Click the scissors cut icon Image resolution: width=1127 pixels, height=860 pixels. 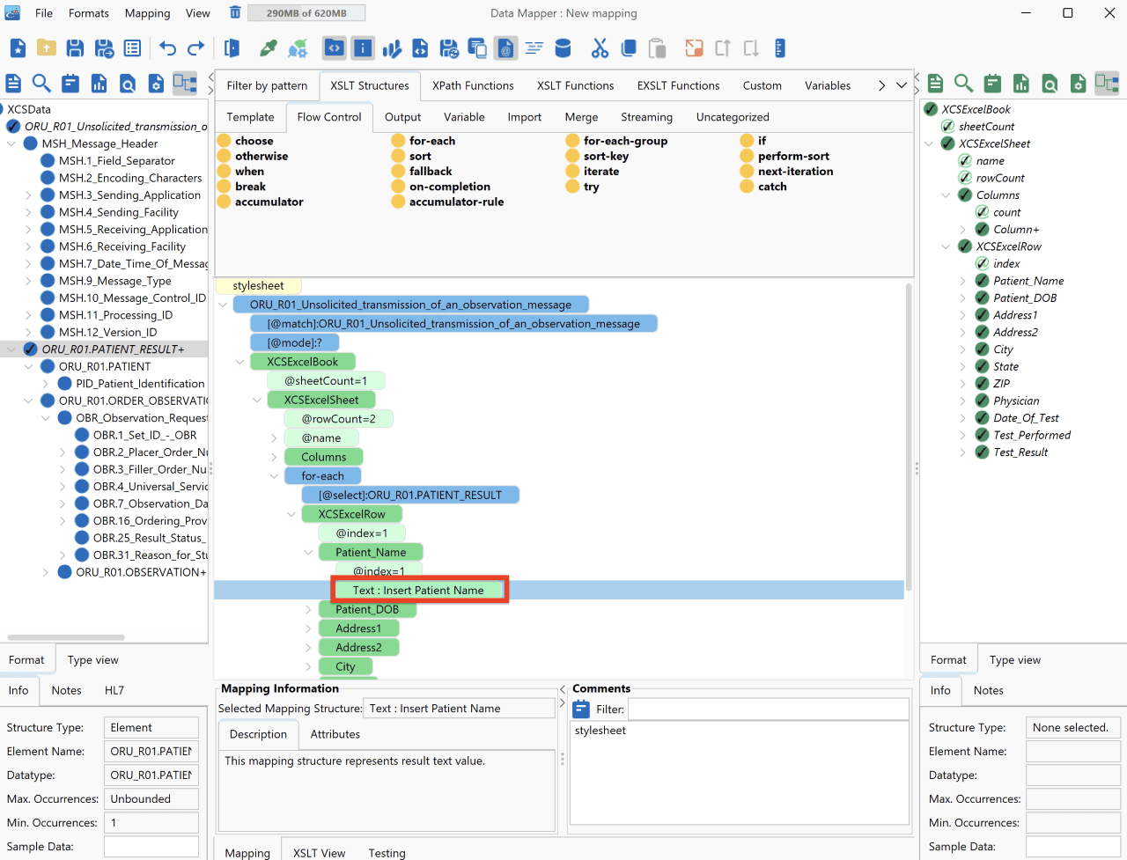(x=600, y=48)
